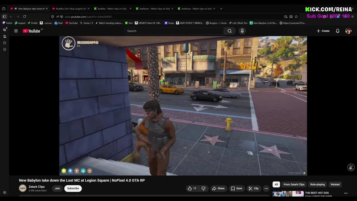Image resolution: width=357 pixels, height=201 pixels.
Task: Open the Mail bookmark
Action: (x=59, y=23)
